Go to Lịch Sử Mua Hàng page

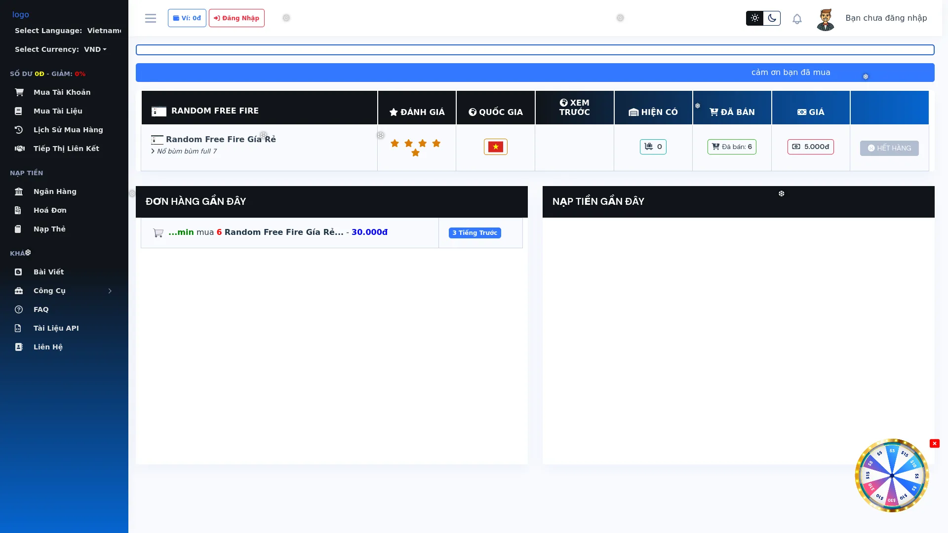pyautogui.click(x=68, y=130)
